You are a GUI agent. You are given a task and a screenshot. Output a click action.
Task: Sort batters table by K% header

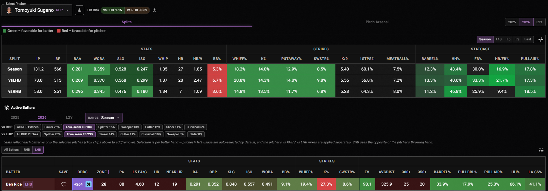click(x=326, y=172)
